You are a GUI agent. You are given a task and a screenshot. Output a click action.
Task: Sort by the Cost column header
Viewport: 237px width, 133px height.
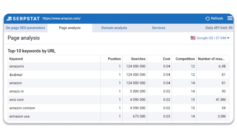pyautogui.click(x=166, y=59)
